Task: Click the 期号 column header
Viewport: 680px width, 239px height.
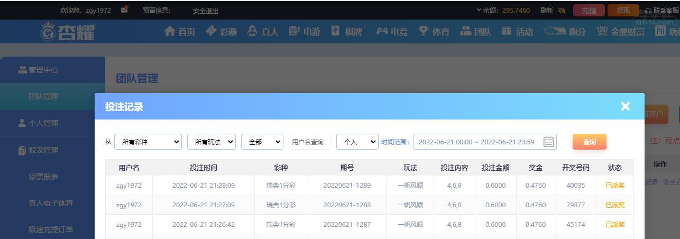Action: [347, 168]
